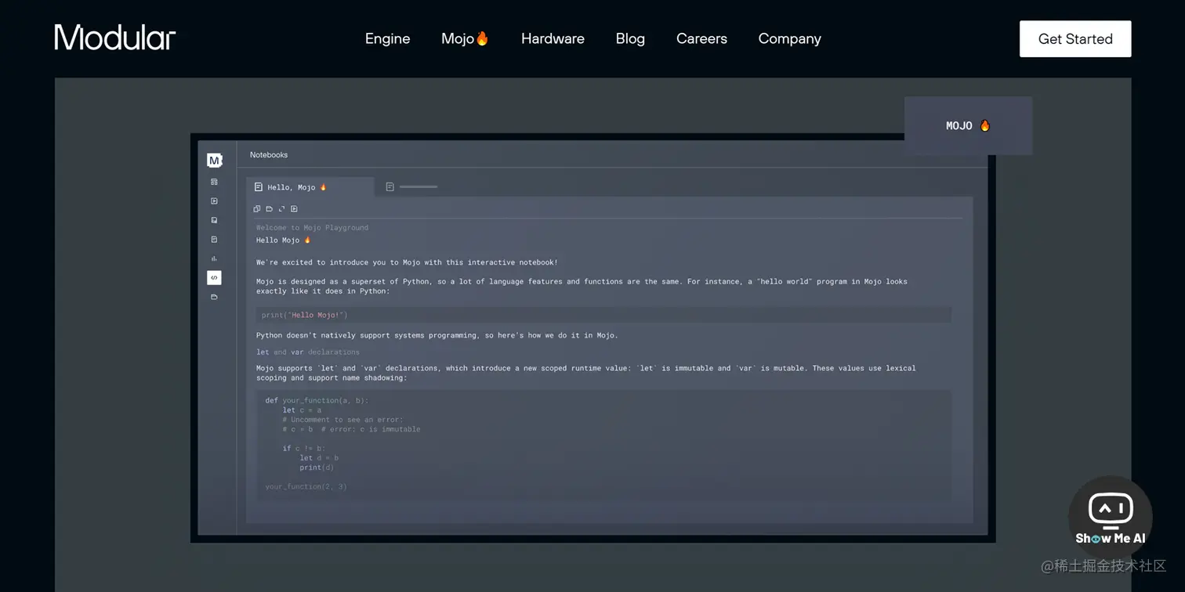
Task: Switch to the Hello, Mojo notebook tab
Action: click(310, 187)
